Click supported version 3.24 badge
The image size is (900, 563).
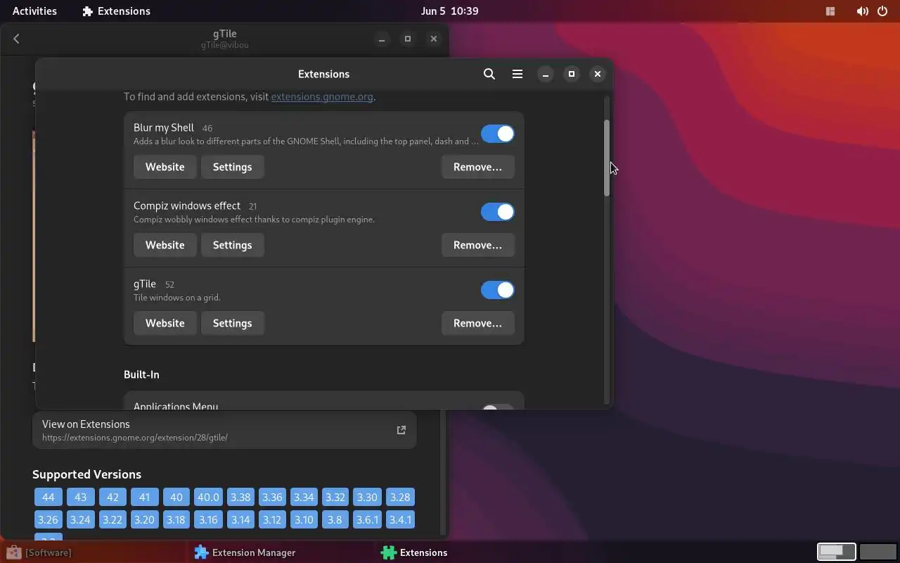pos(80,519)
